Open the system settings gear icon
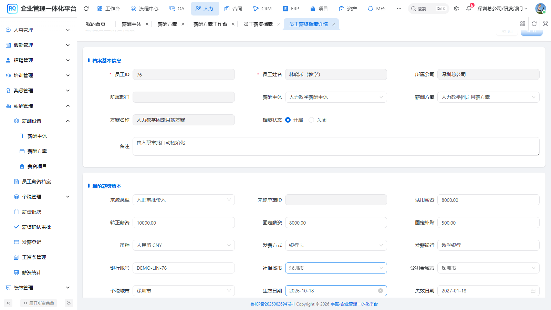Viewport: 551px width, 310px height. [456, 9]
